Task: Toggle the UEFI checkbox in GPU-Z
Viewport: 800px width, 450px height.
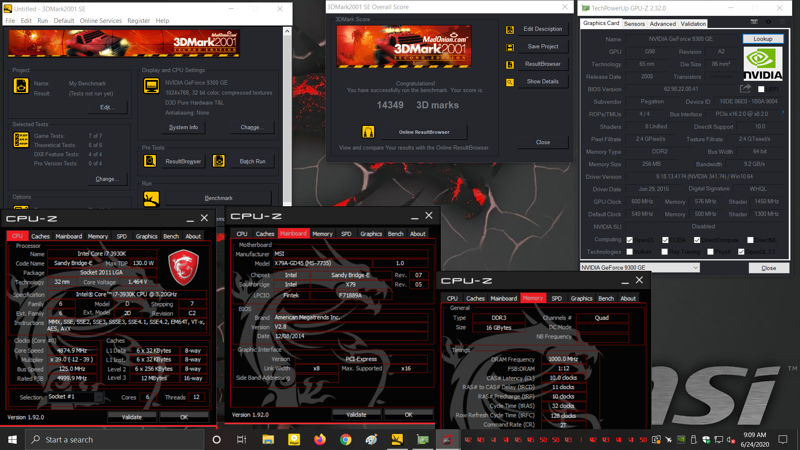Action: (761, 89)
